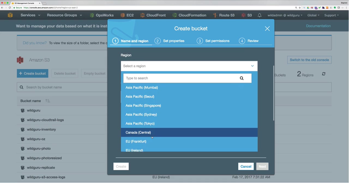349x196 pixels.
Task: Open the wildguru bucket link
Action: click(34, 110)
